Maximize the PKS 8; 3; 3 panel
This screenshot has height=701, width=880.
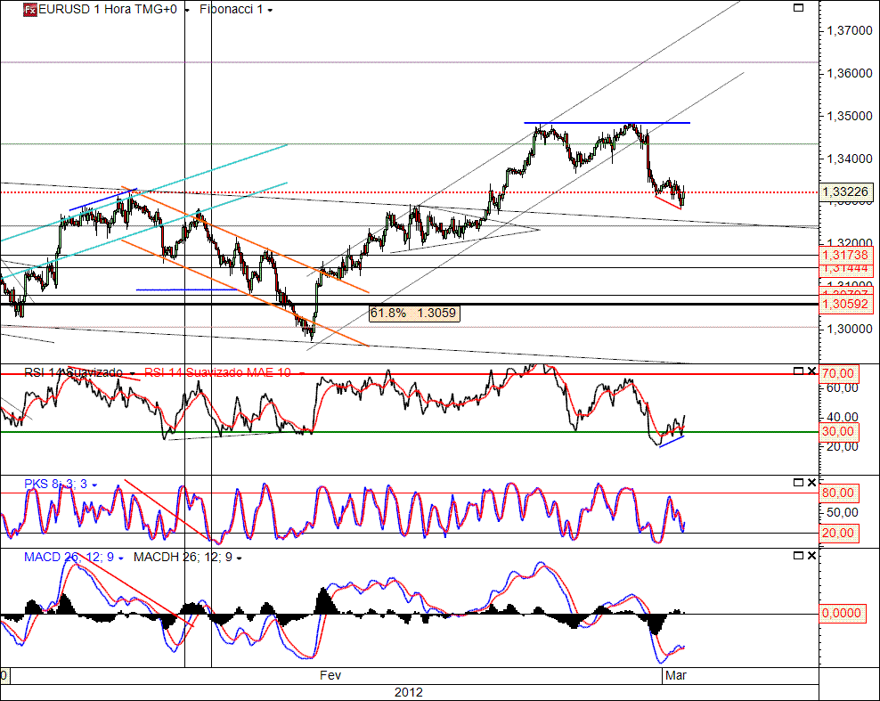799,482
